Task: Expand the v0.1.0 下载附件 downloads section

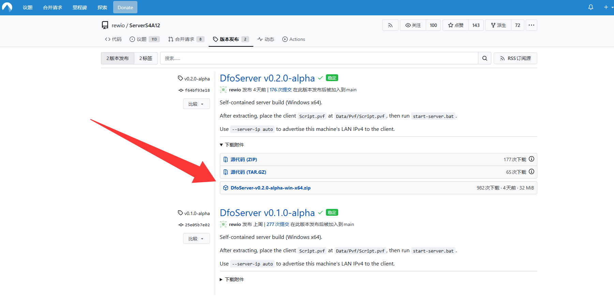Action: click(x=232, y=279)
